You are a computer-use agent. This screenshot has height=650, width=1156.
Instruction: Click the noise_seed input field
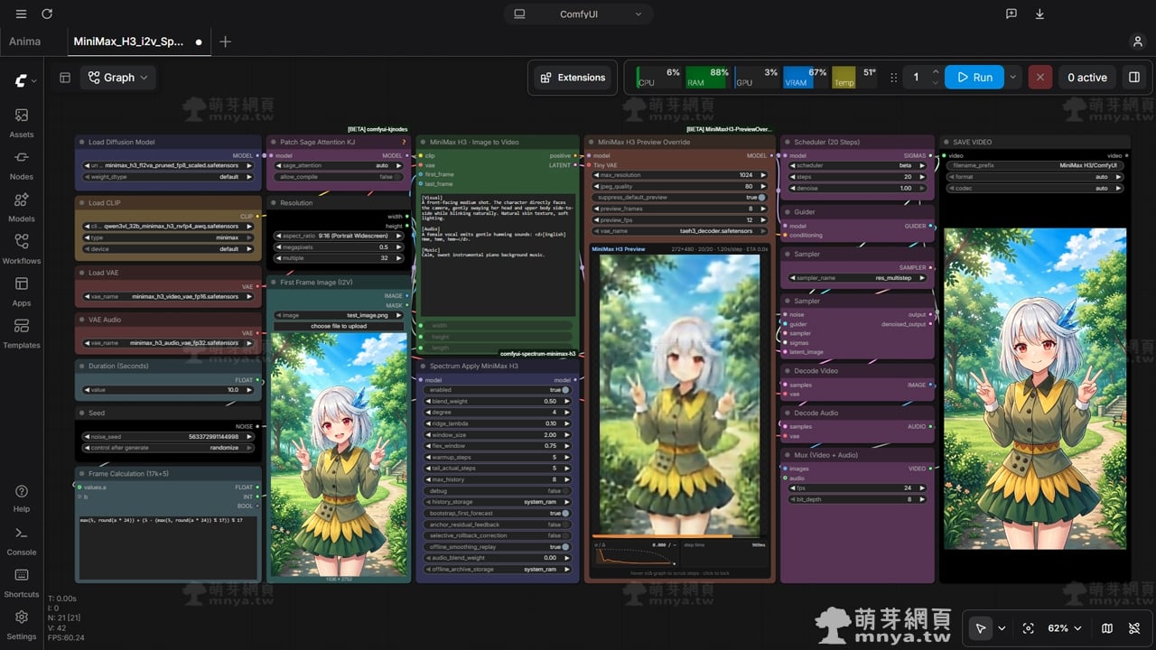168,436
